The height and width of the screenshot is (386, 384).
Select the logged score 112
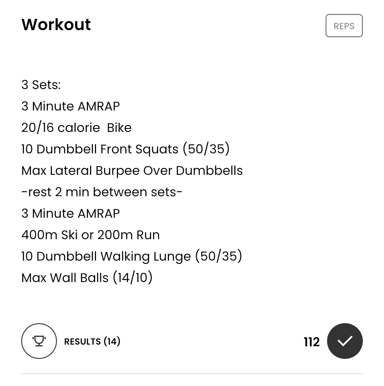[x=312, y=342]
